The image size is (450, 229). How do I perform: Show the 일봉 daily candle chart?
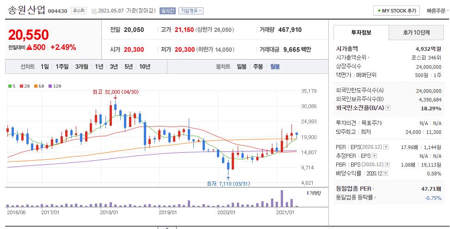click(241, 66)
